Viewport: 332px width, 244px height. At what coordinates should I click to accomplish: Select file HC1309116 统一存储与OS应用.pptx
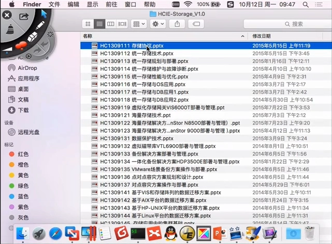pos(206,84)
